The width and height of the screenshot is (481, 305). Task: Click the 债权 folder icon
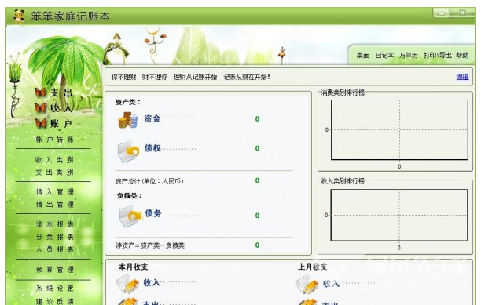click(128, 151)
